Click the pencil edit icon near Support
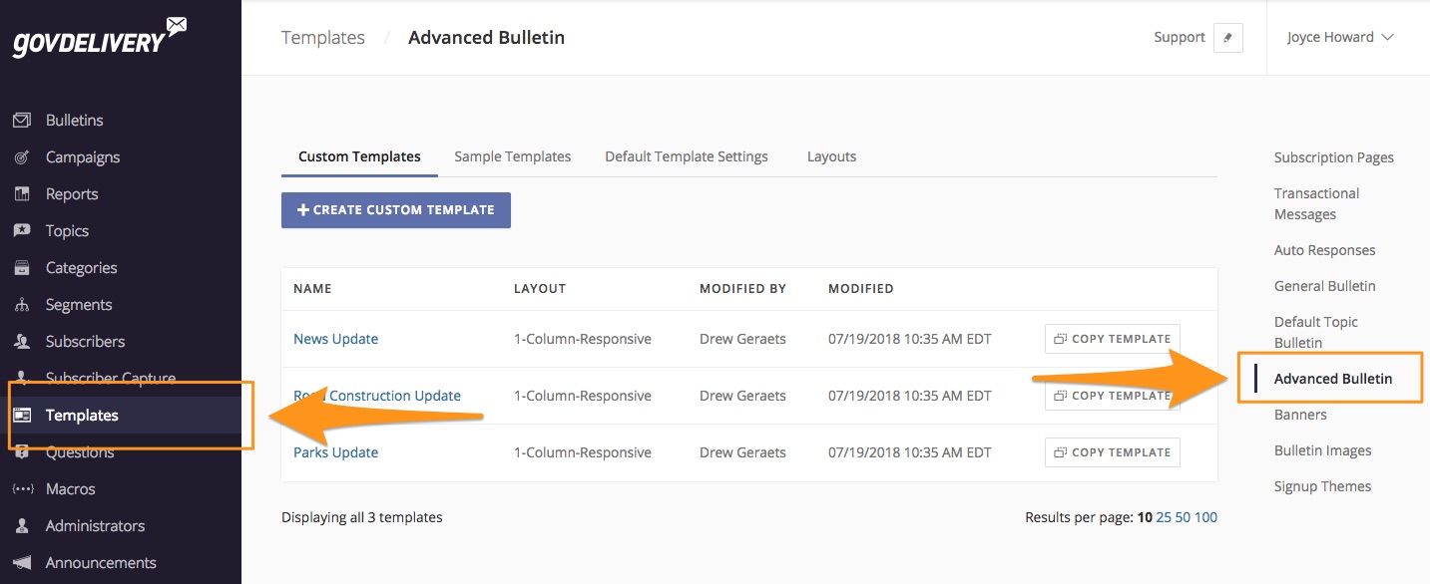Image resolution: width=1430 pixels, height=584 pixels. (1228, 37)
